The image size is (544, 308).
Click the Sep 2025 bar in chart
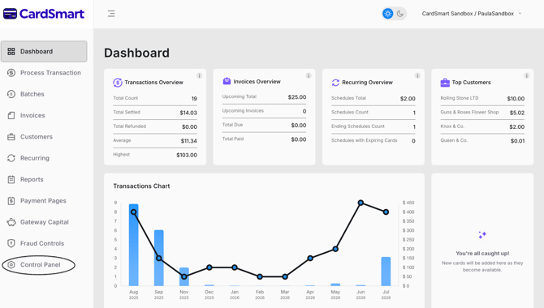tap(159, 258)
